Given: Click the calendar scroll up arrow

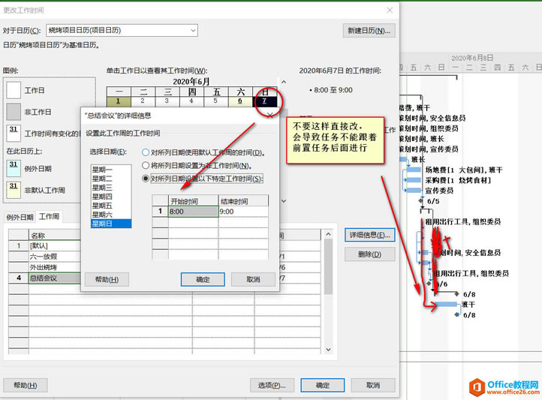Looking at the screenshot, I should click(x=284, y=83).
